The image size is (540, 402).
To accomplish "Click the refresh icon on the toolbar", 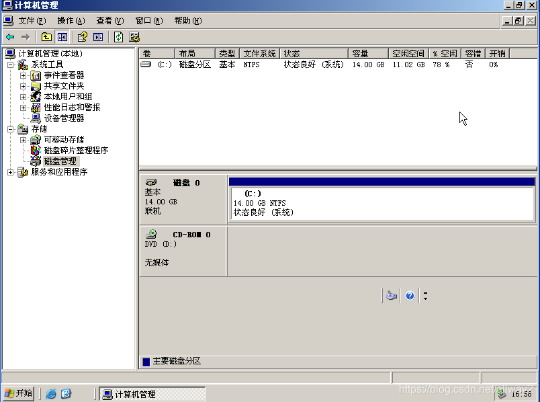I will coord(119,37).
